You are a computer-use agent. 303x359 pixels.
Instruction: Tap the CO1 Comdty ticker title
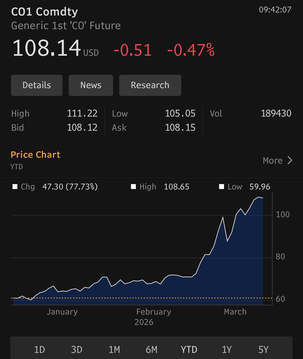(44, 12)
